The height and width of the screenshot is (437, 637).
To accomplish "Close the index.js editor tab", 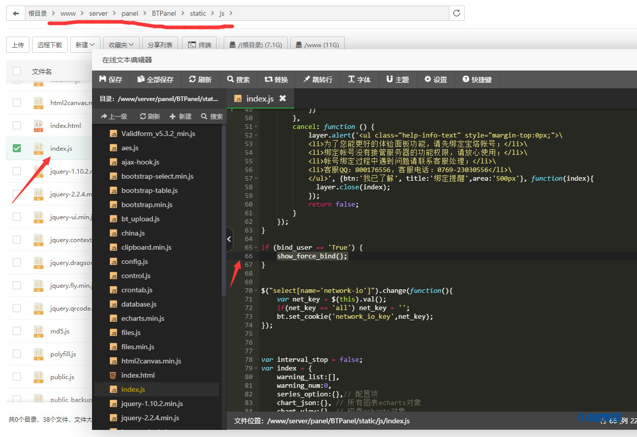I will (283, 98).
